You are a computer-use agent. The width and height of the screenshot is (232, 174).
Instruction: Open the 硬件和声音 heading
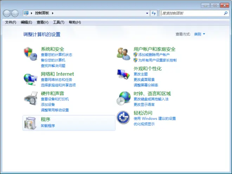tap(52, 94)
